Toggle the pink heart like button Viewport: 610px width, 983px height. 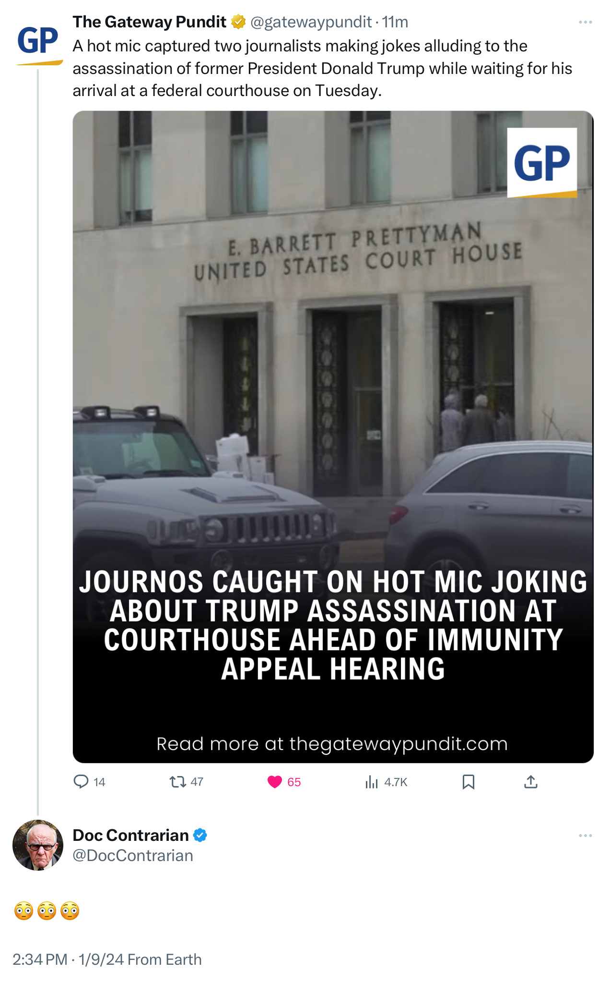point(275,782)
